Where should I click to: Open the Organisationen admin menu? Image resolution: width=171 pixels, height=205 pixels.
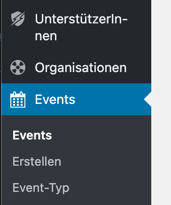(x=76, y=67)
